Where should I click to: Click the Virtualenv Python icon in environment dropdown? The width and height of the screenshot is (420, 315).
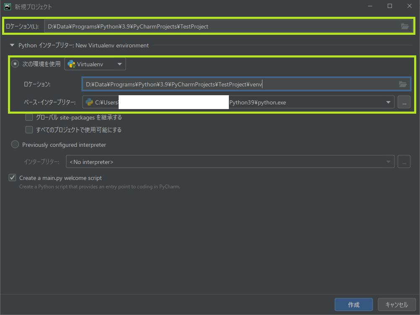coord(72,64)
